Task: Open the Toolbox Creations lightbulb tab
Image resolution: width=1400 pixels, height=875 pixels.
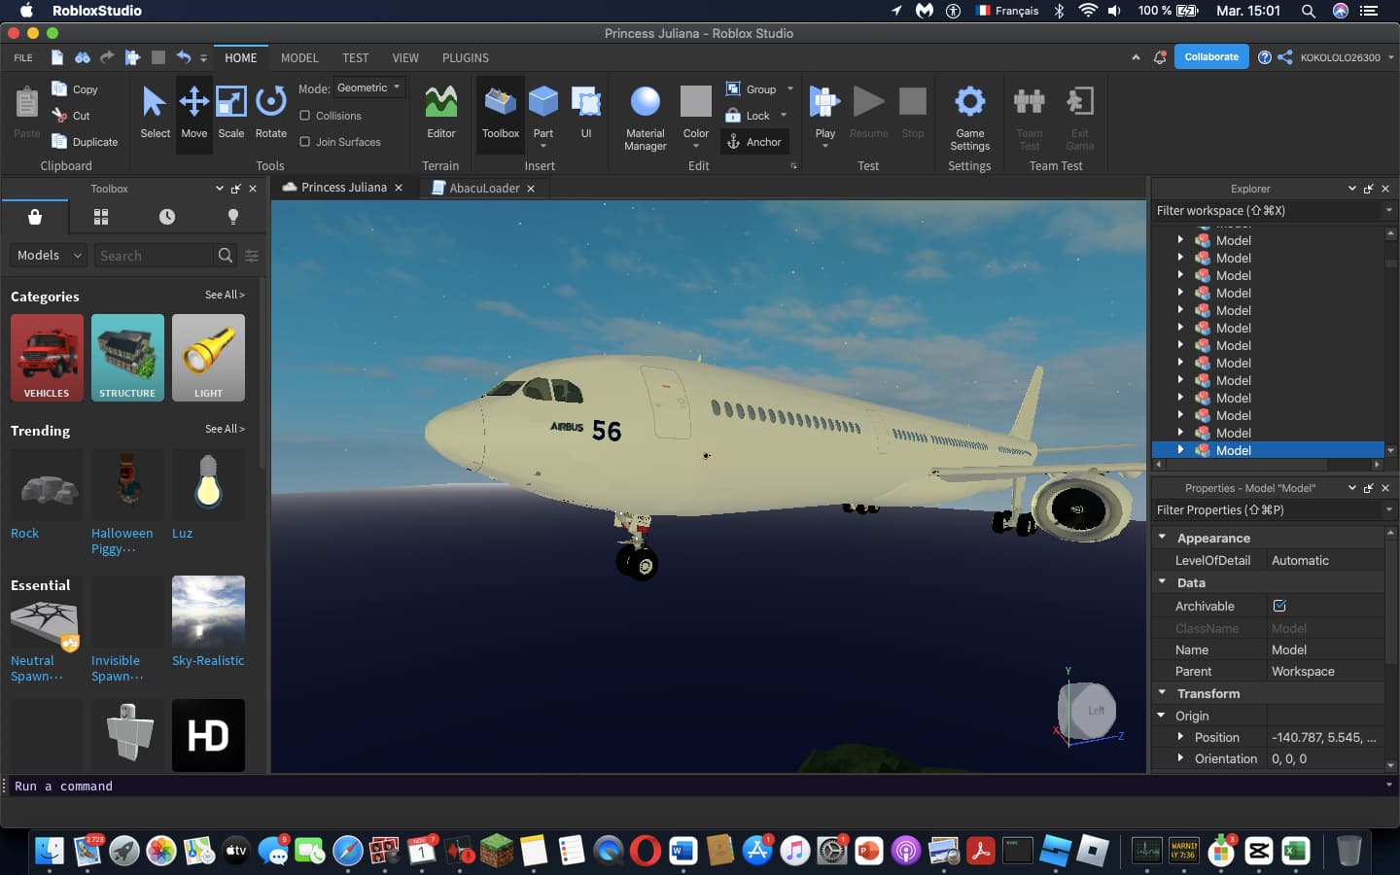Action: (233, 217)
